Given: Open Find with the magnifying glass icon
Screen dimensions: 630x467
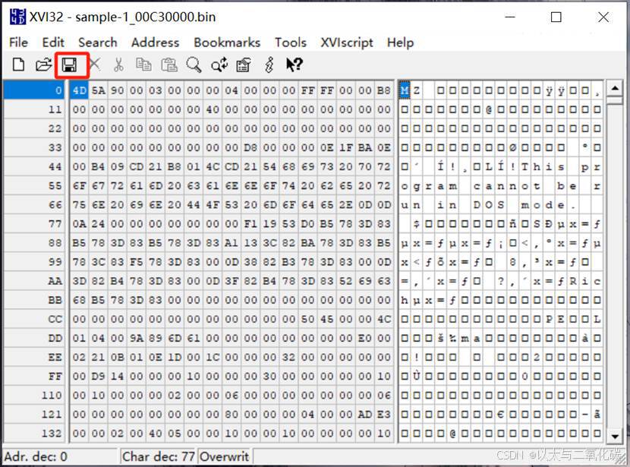Looking at the screenshot, I should coord(194,65).
